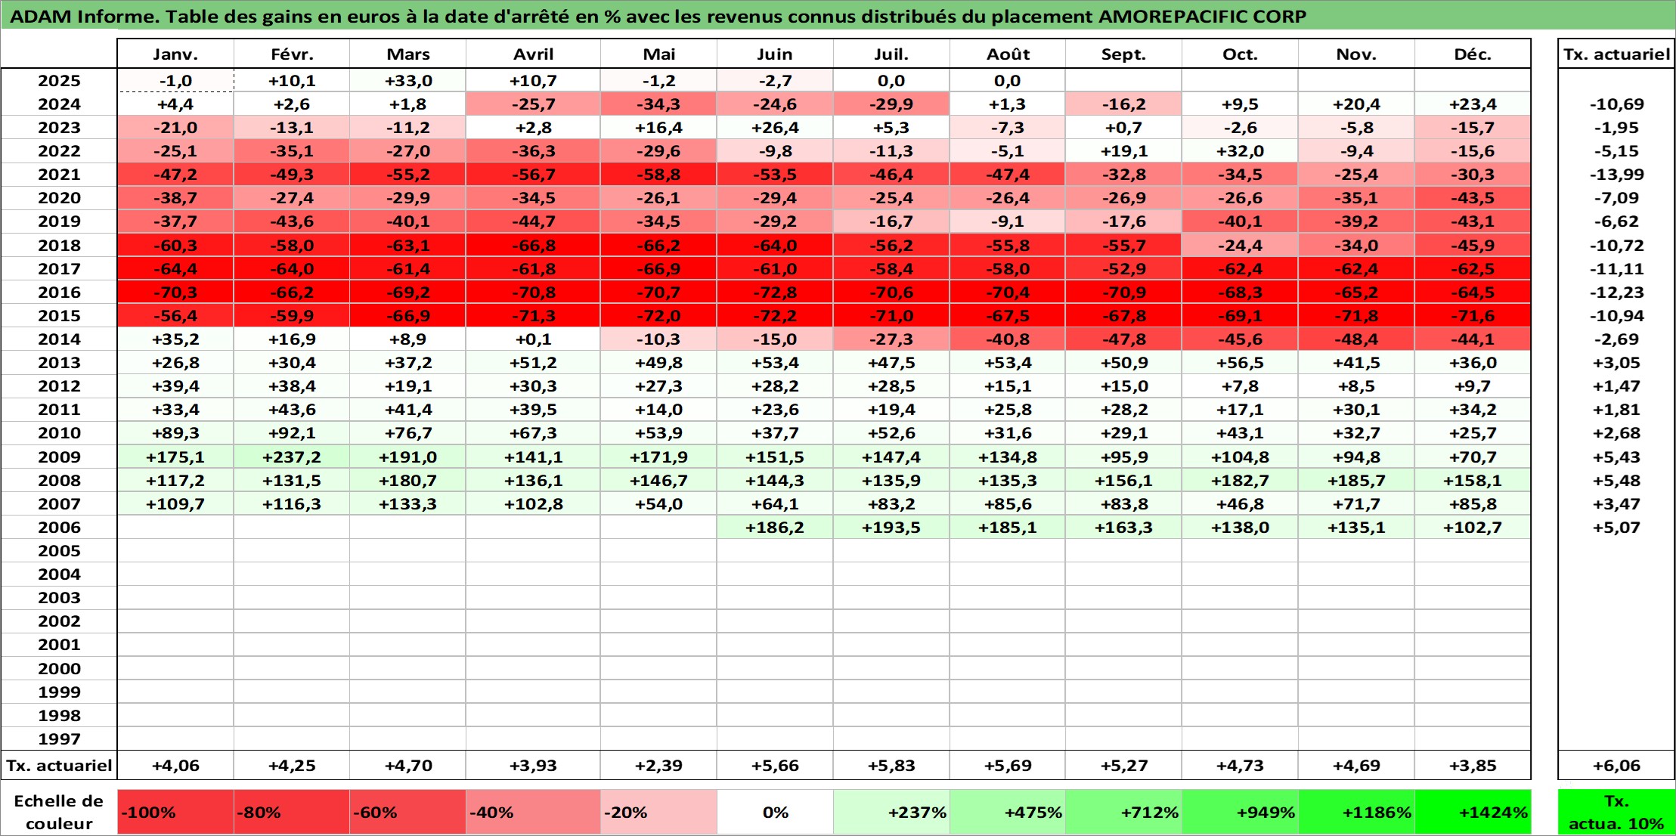
Task: Click the +89,3 cell in 2010
Action: [175, 433]
